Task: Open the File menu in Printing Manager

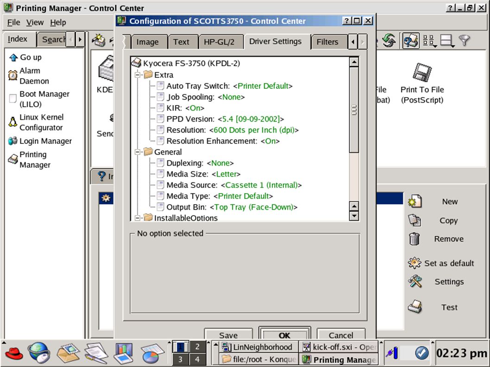Action: tap(13, 23)
